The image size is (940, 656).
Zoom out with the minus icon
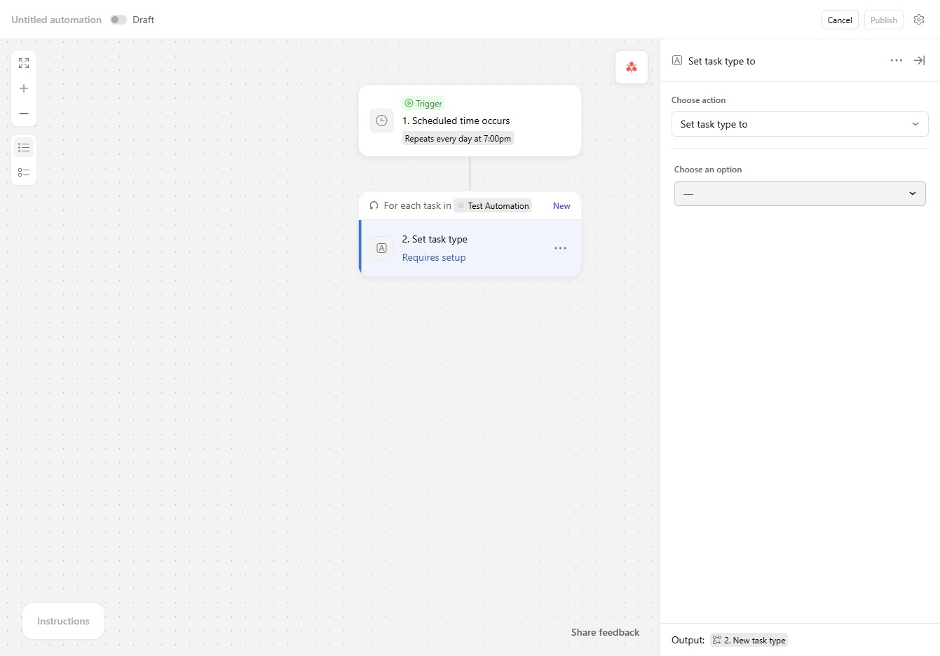[x=24, y=114]
